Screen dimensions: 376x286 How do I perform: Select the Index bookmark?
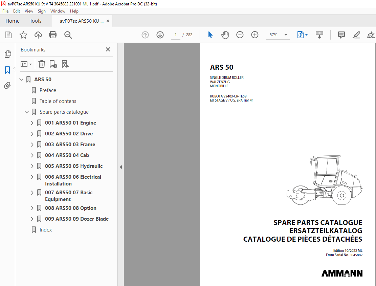coord(45,229)
